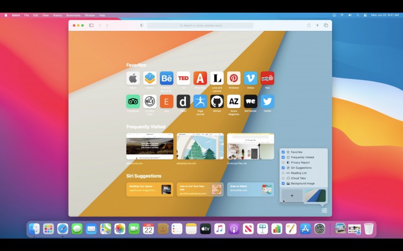Open Messages from the Dock
The image size is (403, 251).
point(77,229)
